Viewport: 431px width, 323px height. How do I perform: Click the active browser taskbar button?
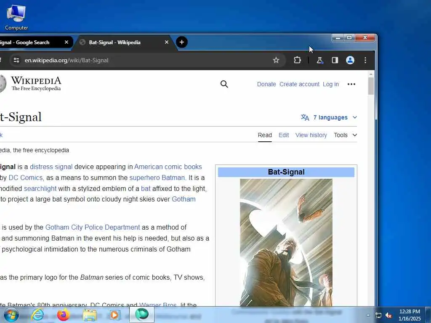(142, 315)
